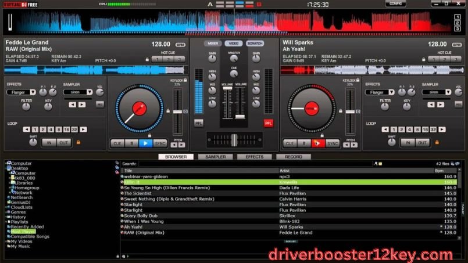Toggle PFL headphone cue for left deck
This screenshot has height=263, width=468.
click(x=198, y=123)
